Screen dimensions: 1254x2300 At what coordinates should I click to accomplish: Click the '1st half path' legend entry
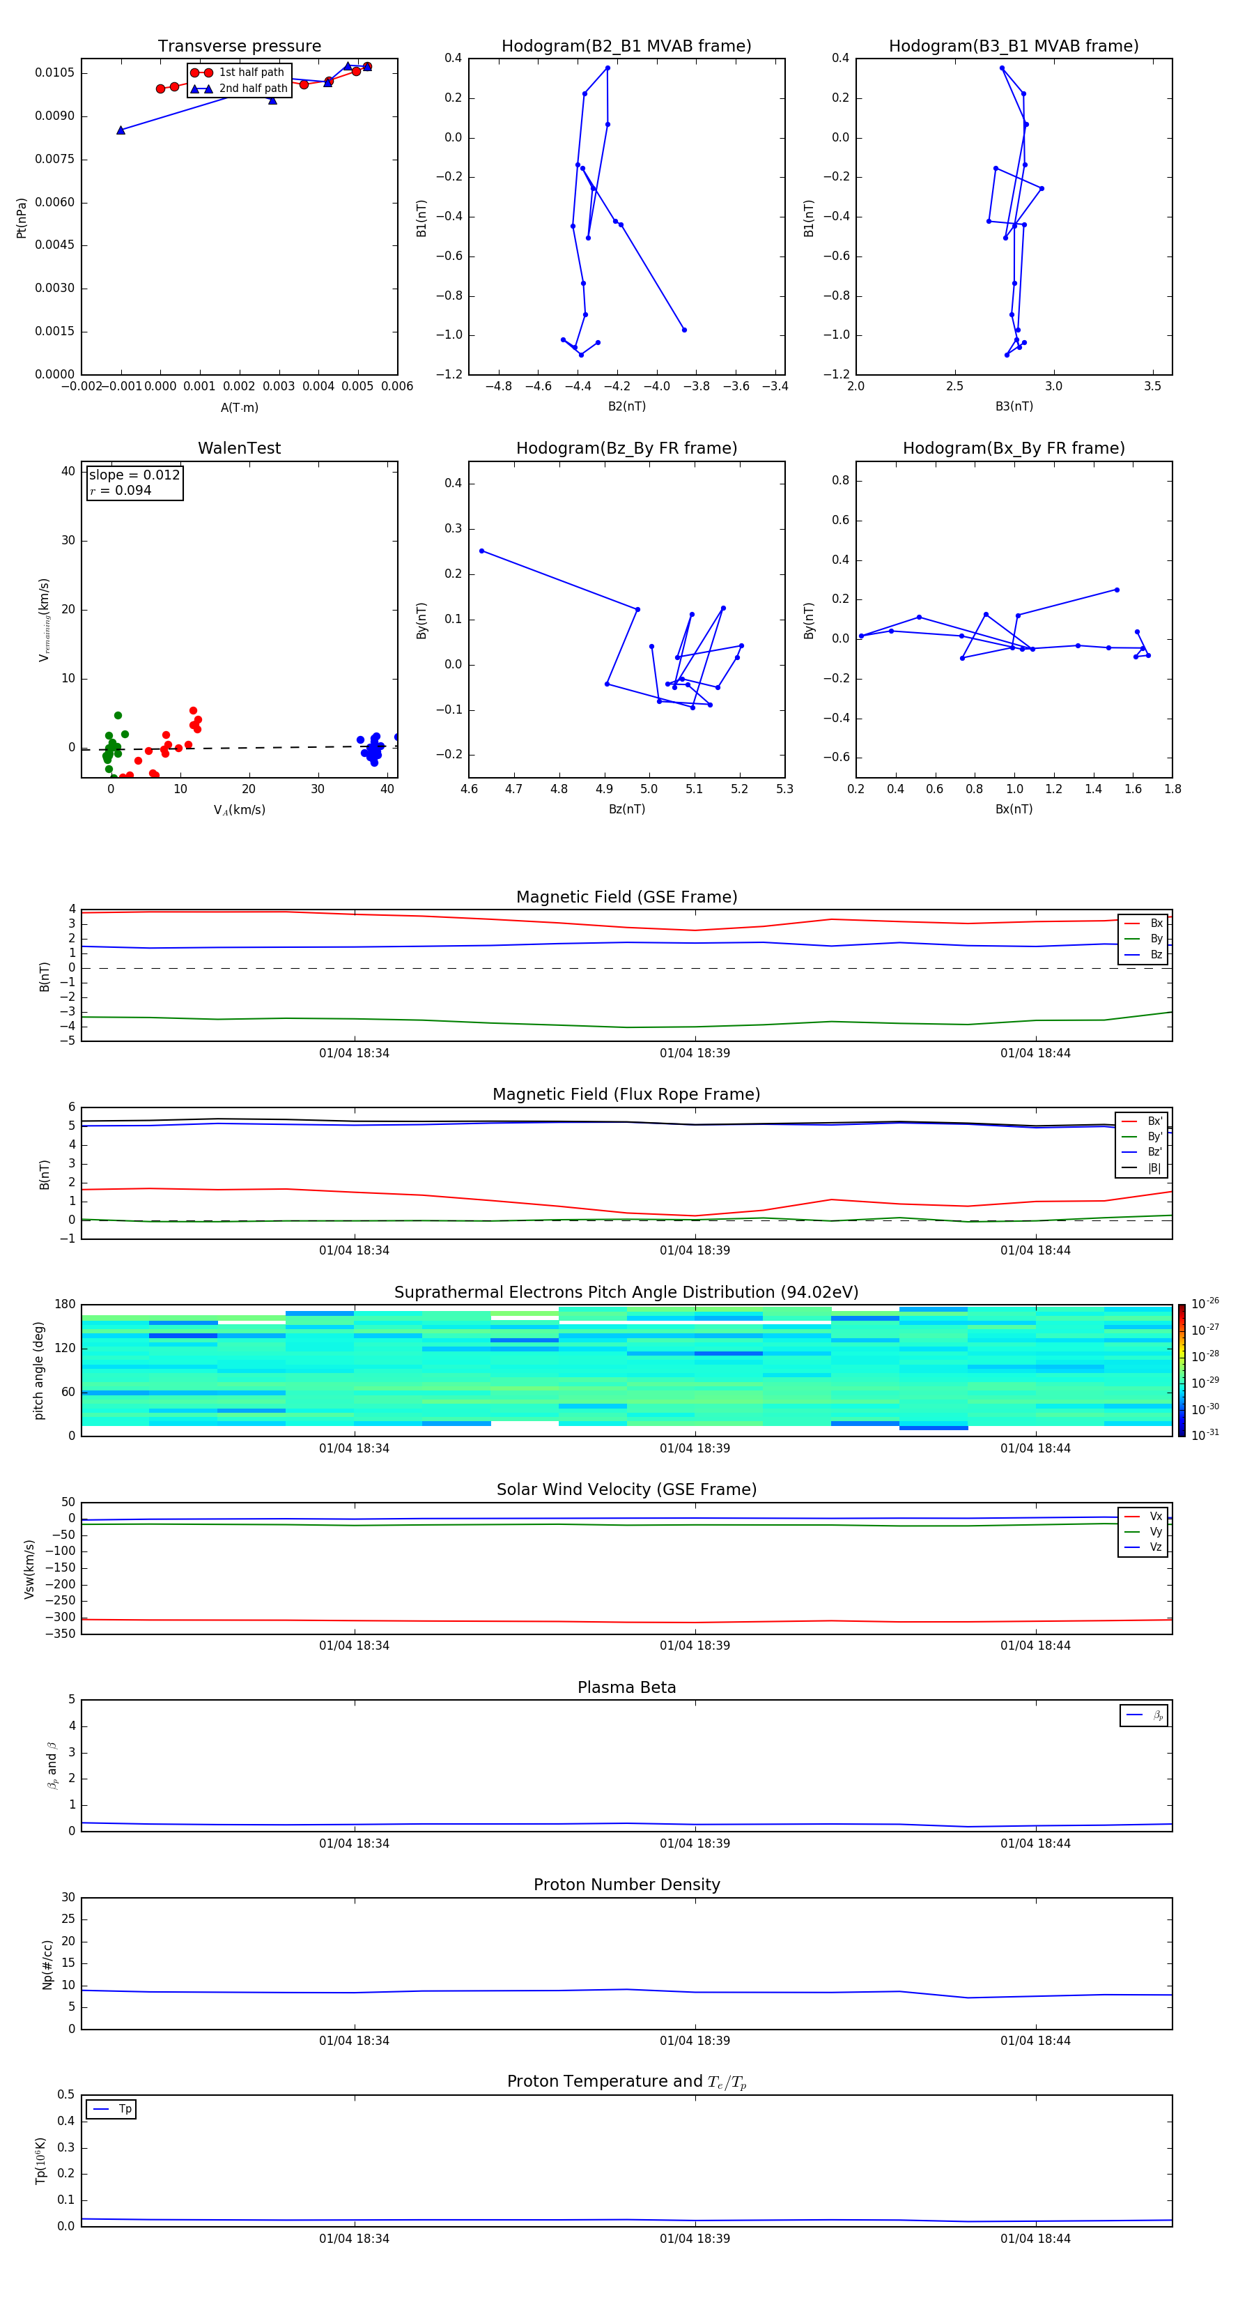[x=238, y=72]
